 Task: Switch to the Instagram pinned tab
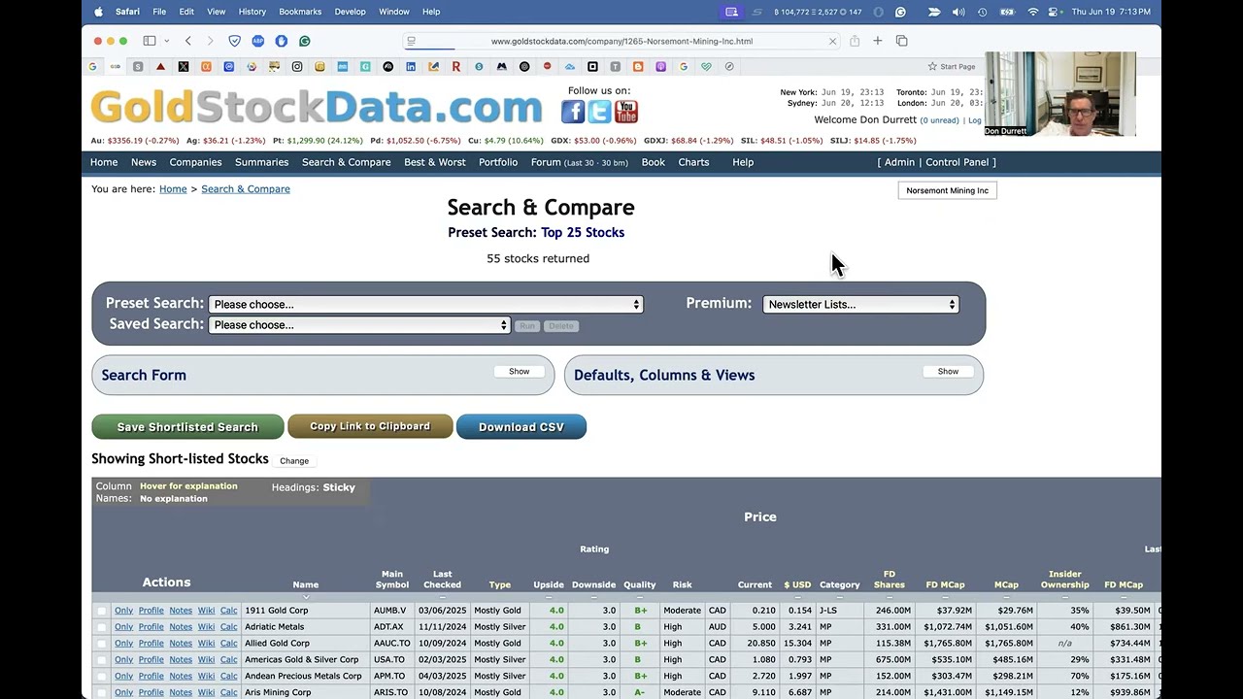click(x=297, y=67)
